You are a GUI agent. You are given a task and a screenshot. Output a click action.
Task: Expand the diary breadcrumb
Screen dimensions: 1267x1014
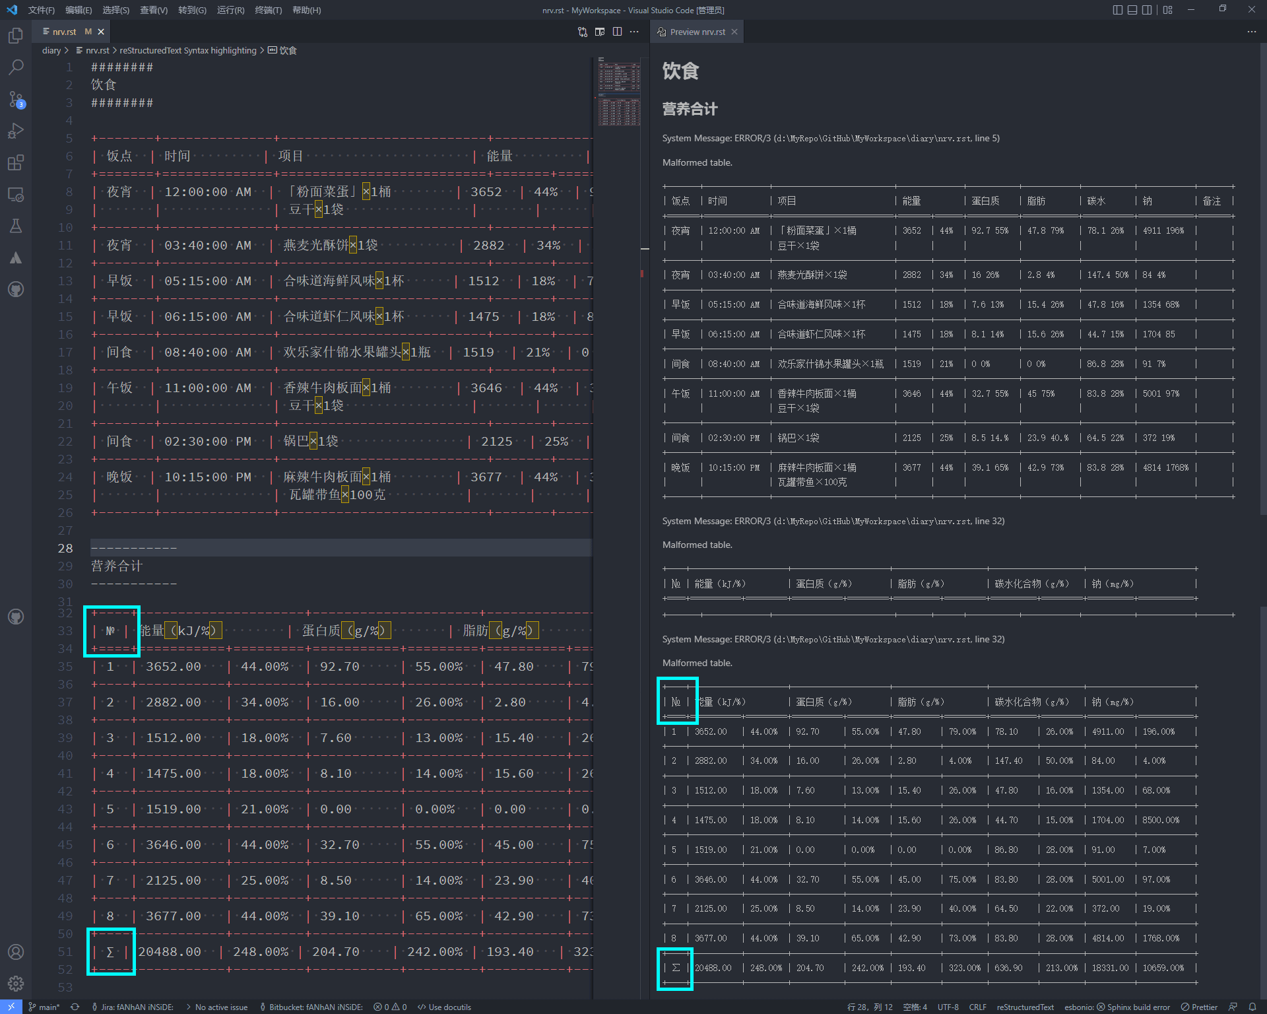click(x=51, y=50)
